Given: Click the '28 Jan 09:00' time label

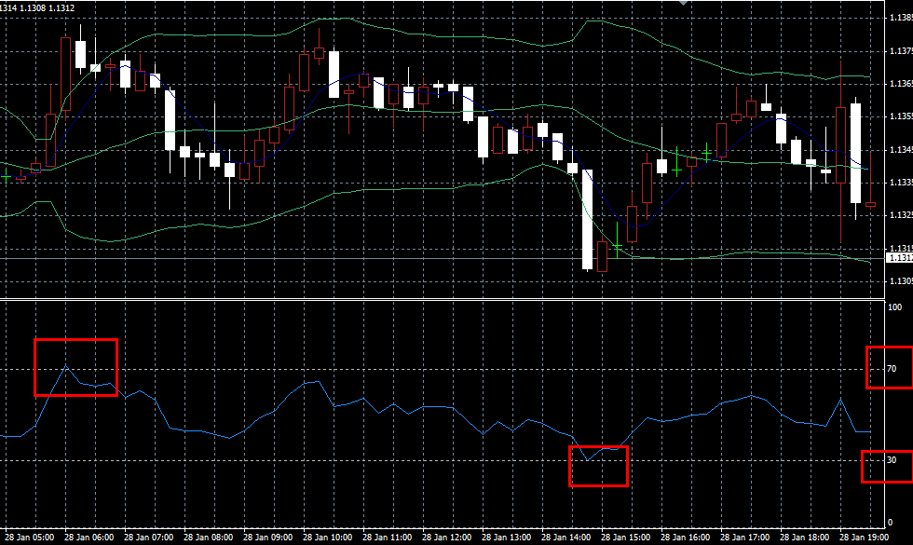Looking at the screenshot, I should point(268,537).
